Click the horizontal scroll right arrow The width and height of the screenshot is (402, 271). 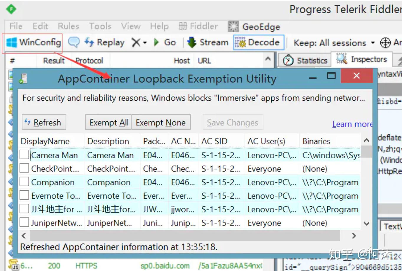[x=354, y=236]
